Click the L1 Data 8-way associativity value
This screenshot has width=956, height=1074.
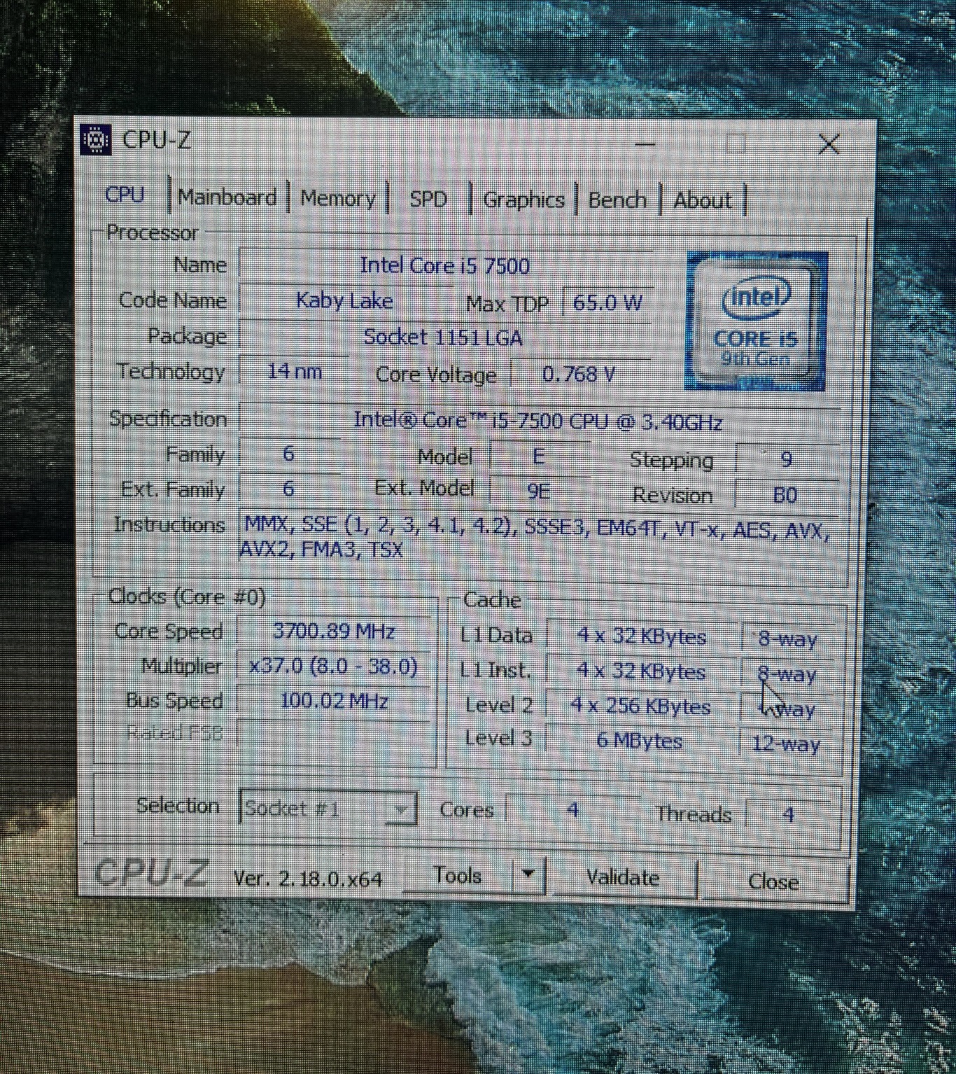tap(787, 639)
